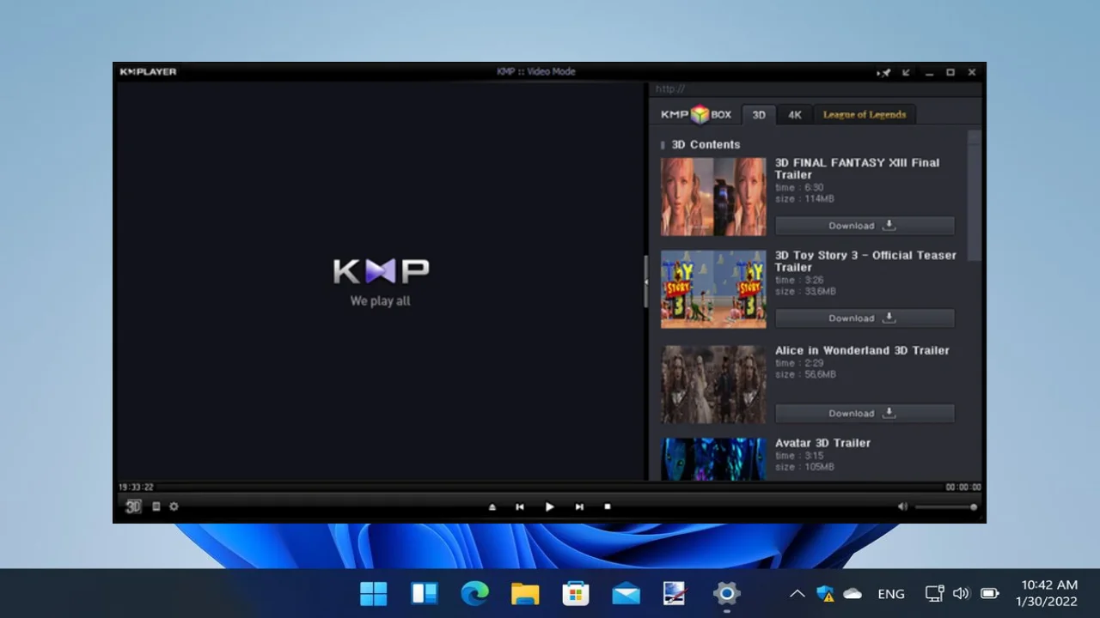Click the open file eject icon
1100x618 pixels.
tap(492, 507)
